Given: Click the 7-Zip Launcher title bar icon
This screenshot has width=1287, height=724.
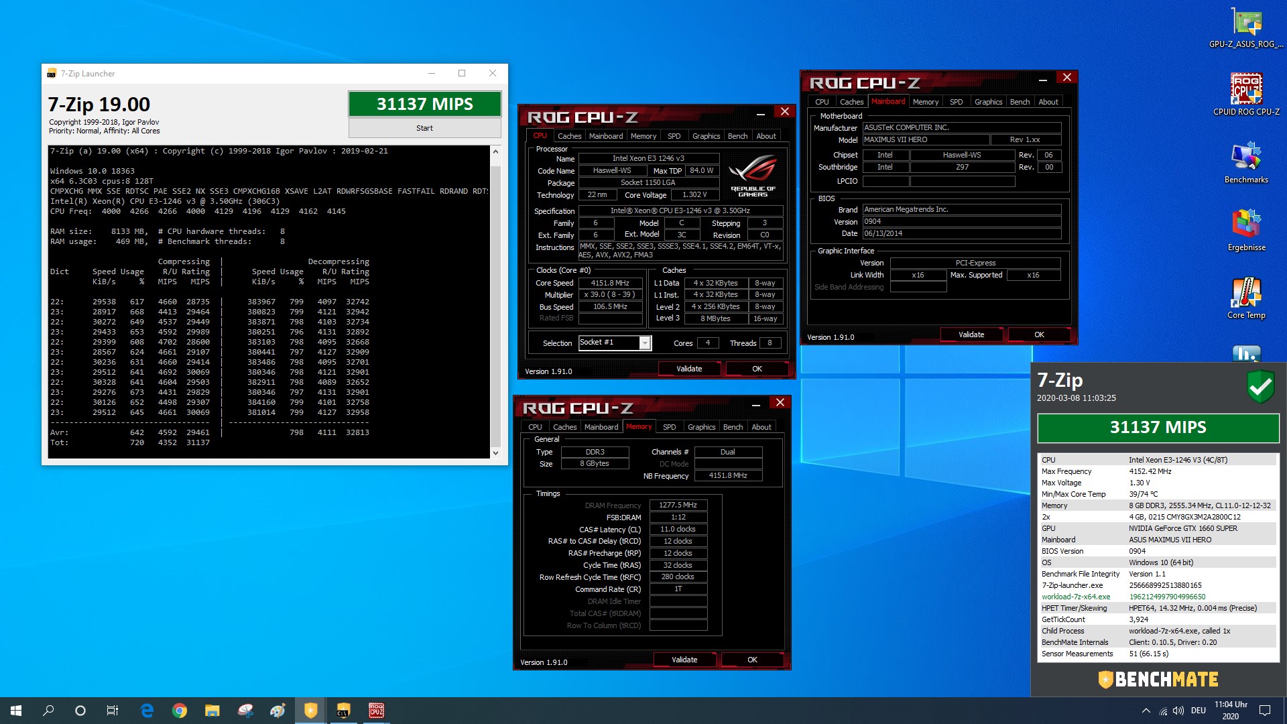Looking at the screenshot, I should 52,74.
